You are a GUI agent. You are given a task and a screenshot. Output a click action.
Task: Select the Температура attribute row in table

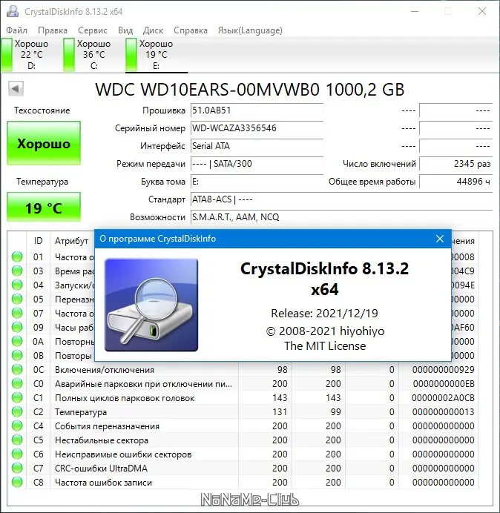(243, 412)
